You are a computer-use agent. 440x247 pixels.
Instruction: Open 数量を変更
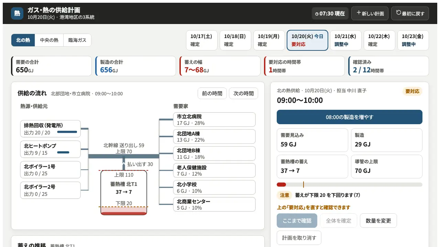378,221
